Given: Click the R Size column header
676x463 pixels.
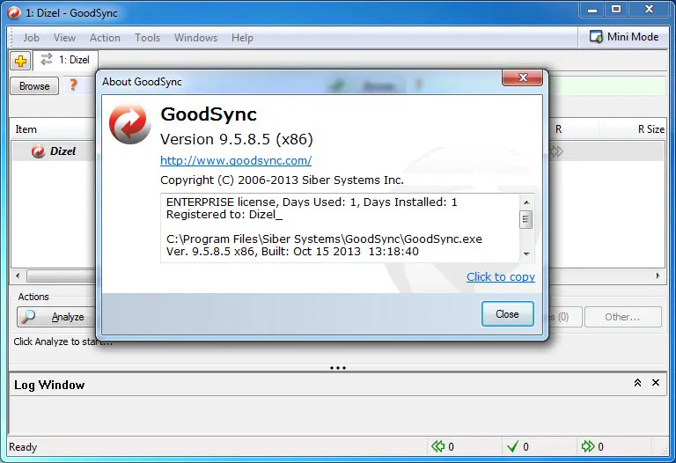Looking at the screenshot, I should [633, 129].
